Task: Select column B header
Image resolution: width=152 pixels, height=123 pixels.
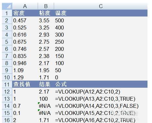Action: pyautogui.click(x=46, y=6)
